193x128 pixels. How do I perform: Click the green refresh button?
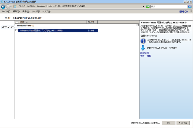pos(147,7)
